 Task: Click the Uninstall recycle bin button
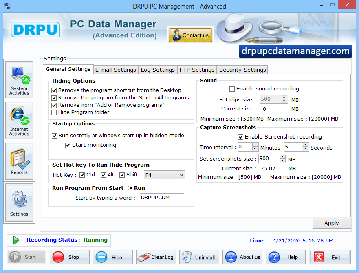pos(199,257)
